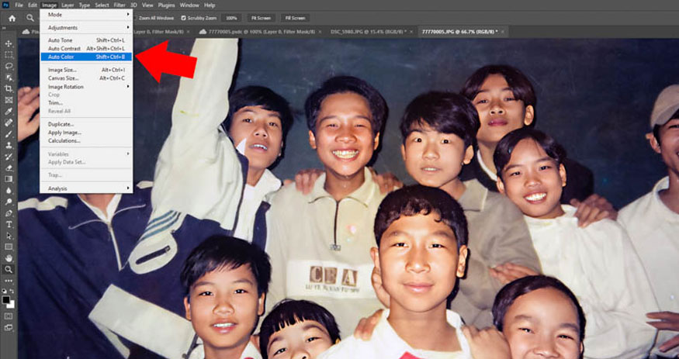Select the Rectangular Marquee tool
Image resolution: width=679 pixels, height=359 pixels.
pos(9,55)
